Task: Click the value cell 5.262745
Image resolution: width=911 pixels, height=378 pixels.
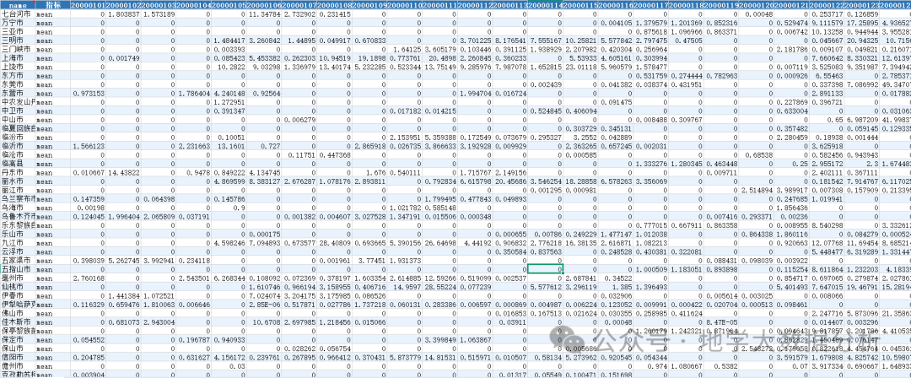Action: coord(122,260)
